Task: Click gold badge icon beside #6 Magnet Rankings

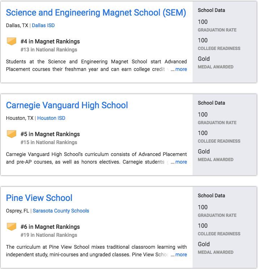Action: coord(12,227)
